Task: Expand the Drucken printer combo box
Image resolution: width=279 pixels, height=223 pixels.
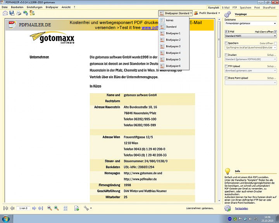Action: point(275,59)
